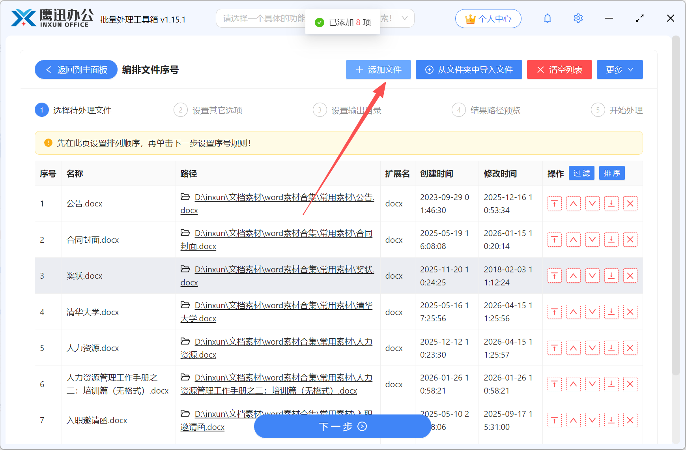The height and width of the screenshot is (450, 686).
Task: Click 添加文件 to add files
Action: (x=378, y=69)
